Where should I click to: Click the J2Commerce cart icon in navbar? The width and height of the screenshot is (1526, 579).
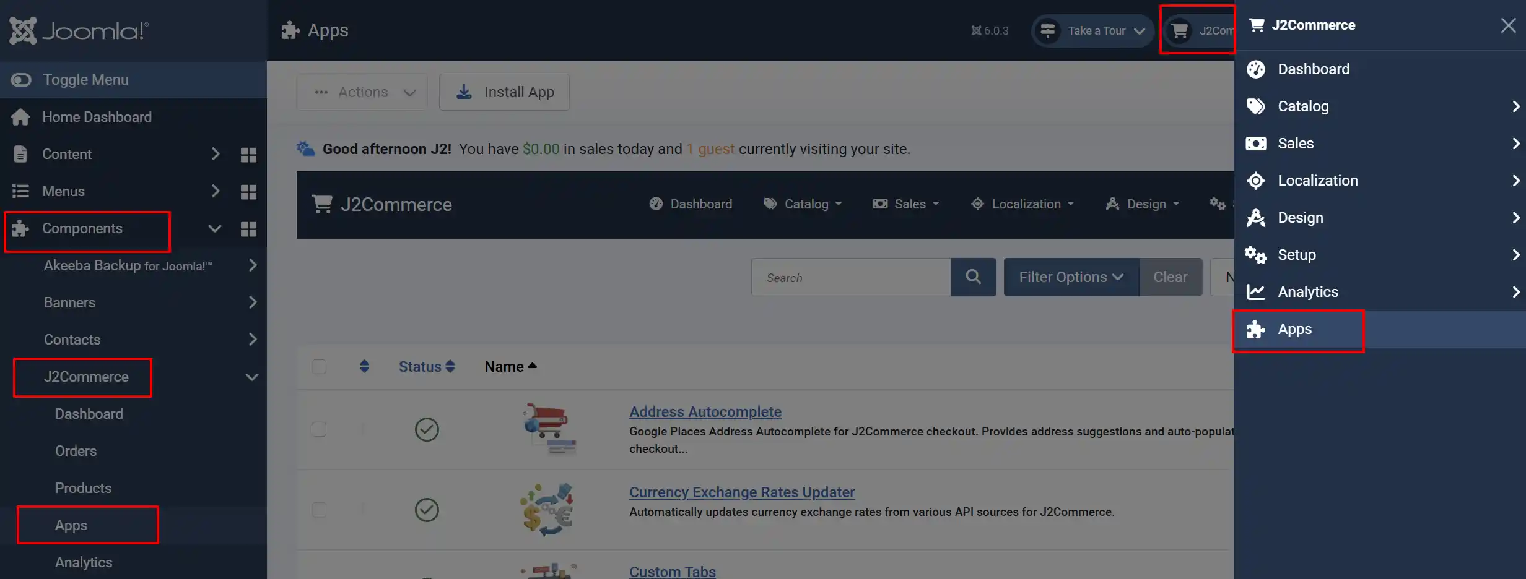coord(321,204)
